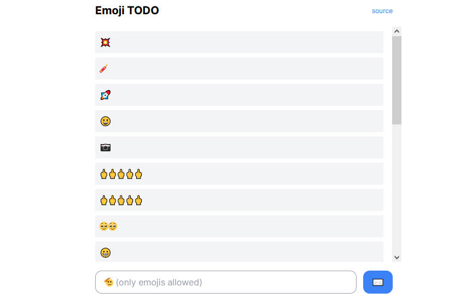
Task: Click the scrollbar down arrow
Action: coord(397,257)
